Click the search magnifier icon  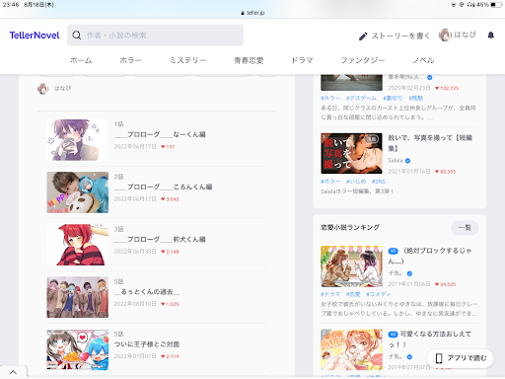[x=77, y=36]
